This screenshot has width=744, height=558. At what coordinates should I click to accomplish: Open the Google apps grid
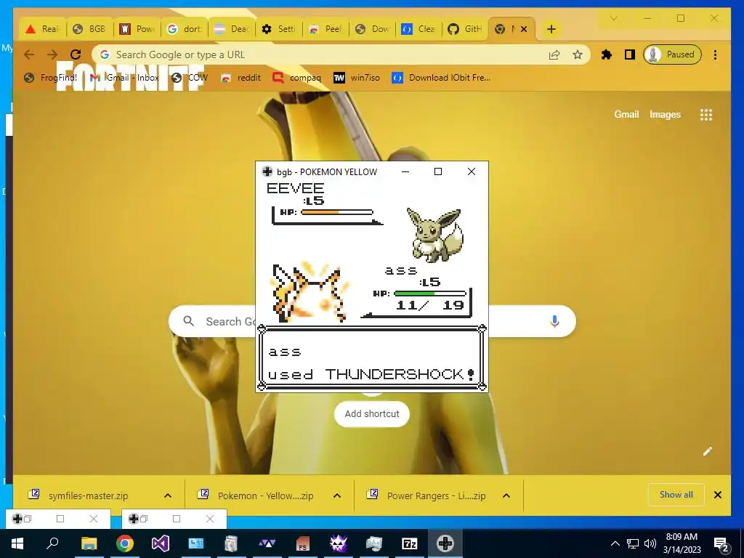(706, 114)
